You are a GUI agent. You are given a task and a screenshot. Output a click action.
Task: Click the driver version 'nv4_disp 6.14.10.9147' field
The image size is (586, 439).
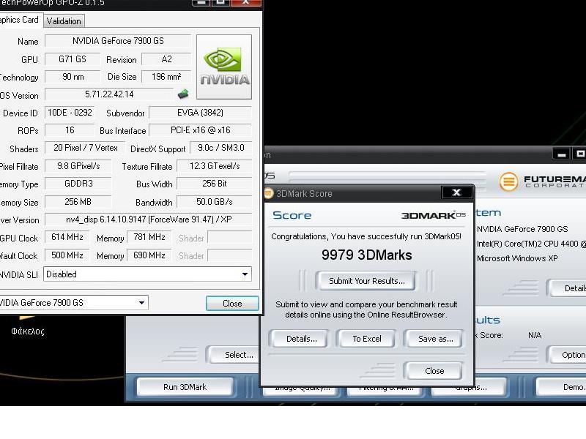click(149, 219)
